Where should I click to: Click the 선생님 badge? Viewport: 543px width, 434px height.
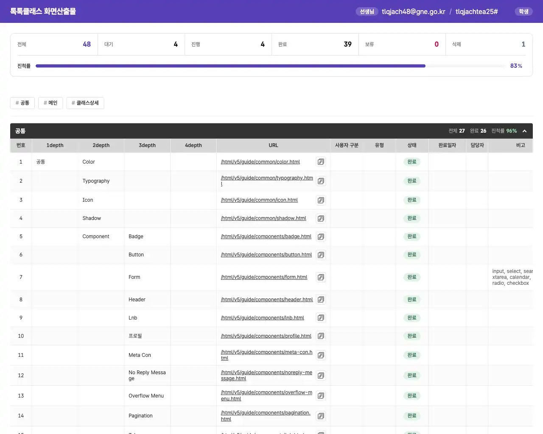[367, 11]
